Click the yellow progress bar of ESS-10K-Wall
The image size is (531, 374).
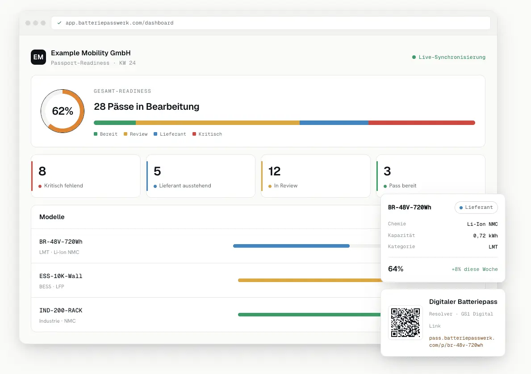[x=309, y=280]
